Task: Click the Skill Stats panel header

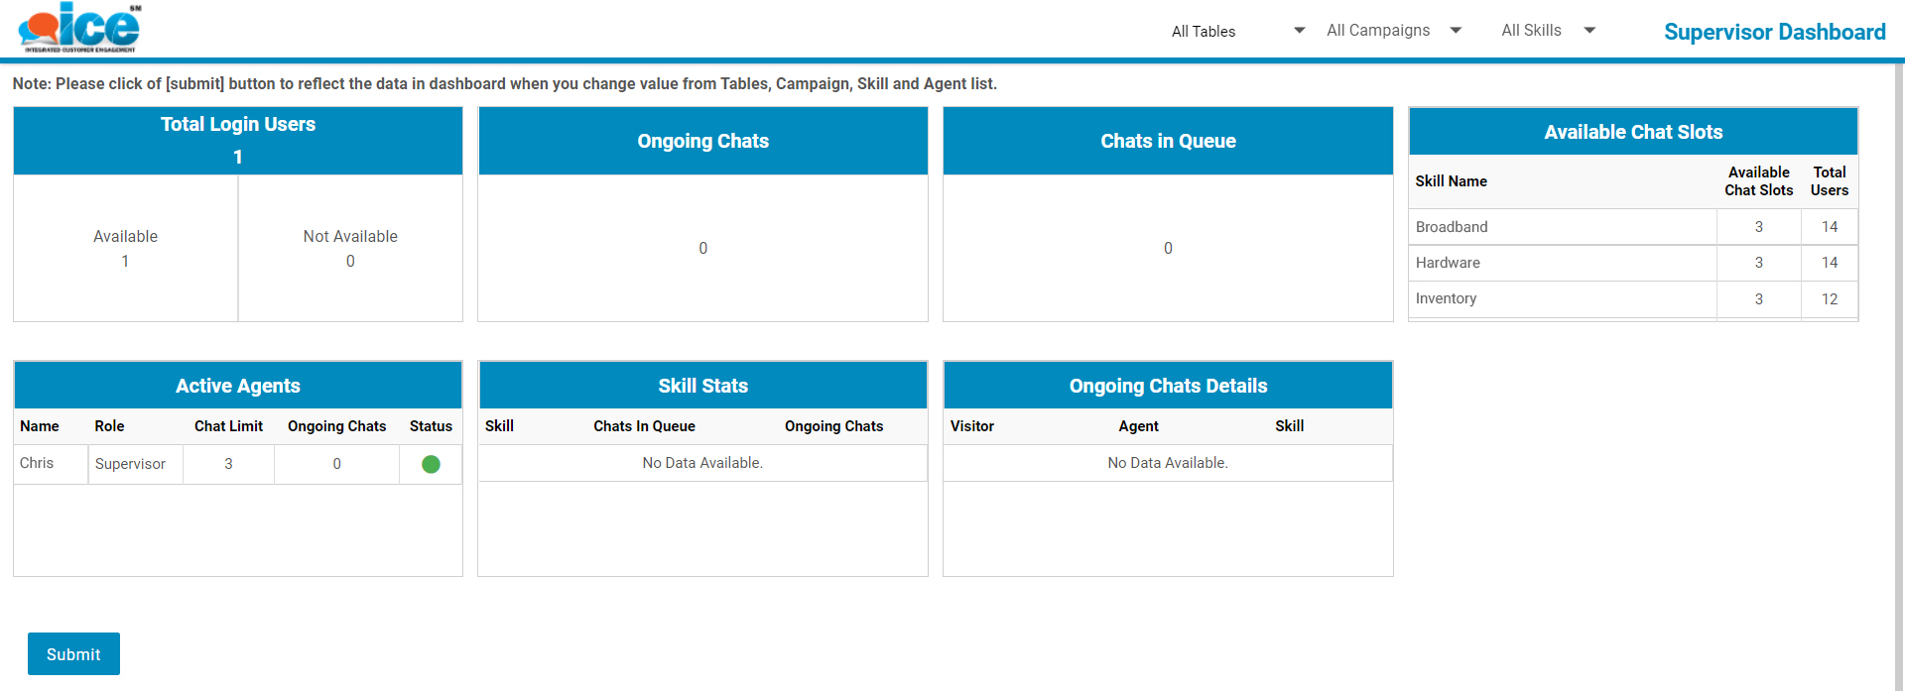Action: 702,386
